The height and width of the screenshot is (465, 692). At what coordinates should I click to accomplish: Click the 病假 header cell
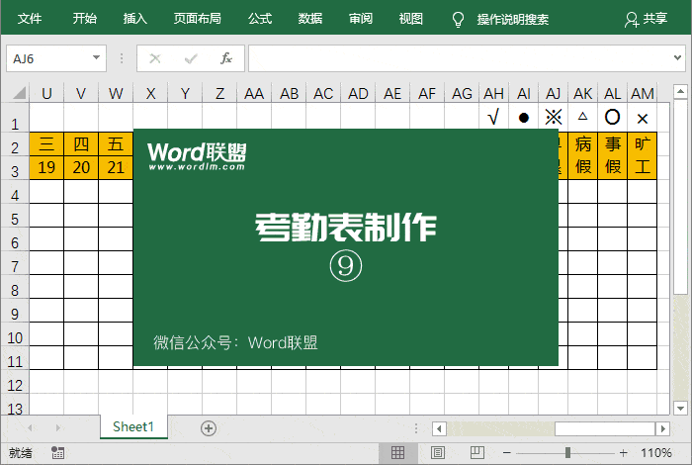pyautogui.click(x=582, y=155)
